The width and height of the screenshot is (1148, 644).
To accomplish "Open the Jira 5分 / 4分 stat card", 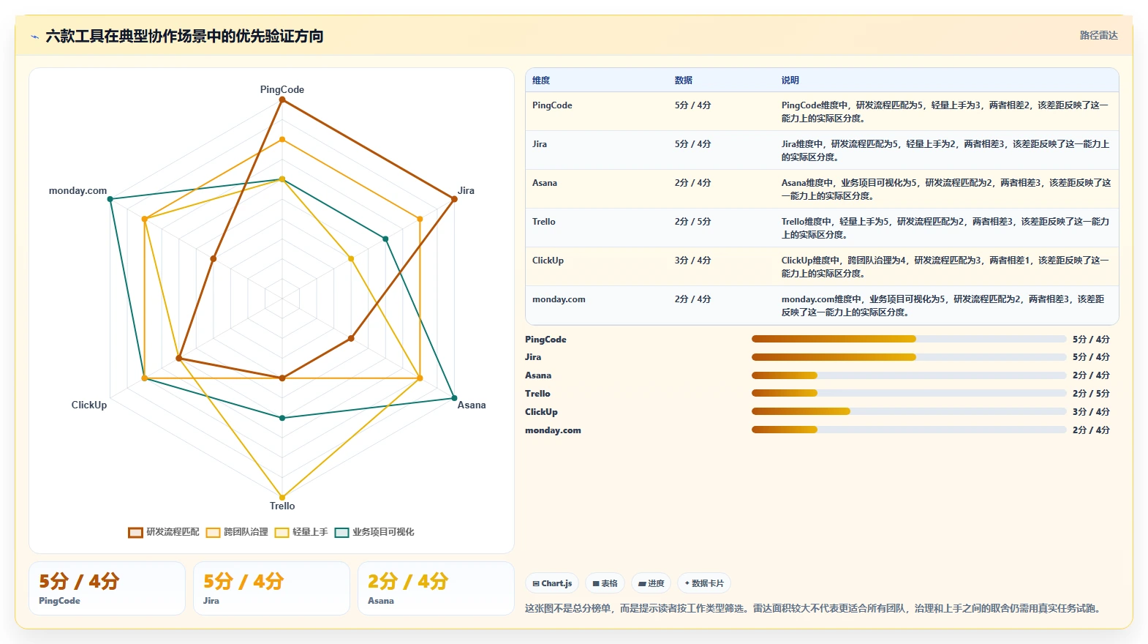I will click(x=271, y=588).
